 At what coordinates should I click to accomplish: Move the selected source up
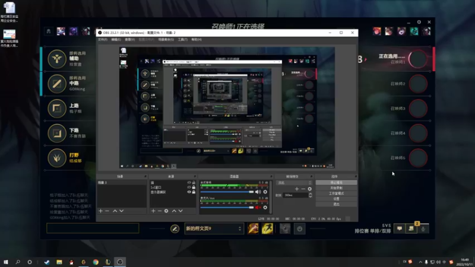pyautogui.click(x=174, y=211)
